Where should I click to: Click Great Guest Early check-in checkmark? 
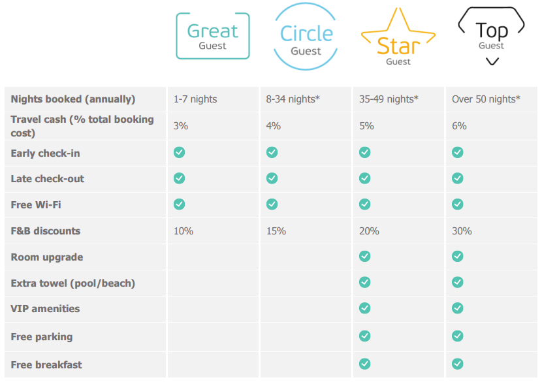point(179,152)
